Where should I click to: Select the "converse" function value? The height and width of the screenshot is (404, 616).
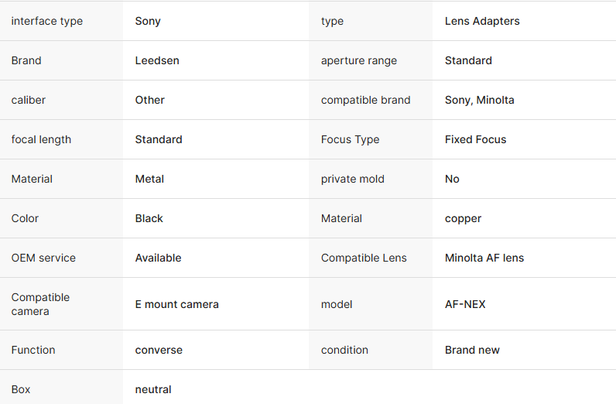(159, 350)
